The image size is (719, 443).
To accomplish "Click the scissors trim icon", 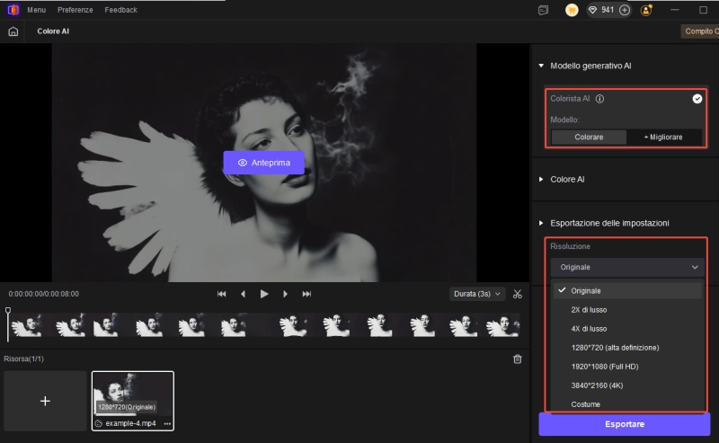I will pos(518,294).
